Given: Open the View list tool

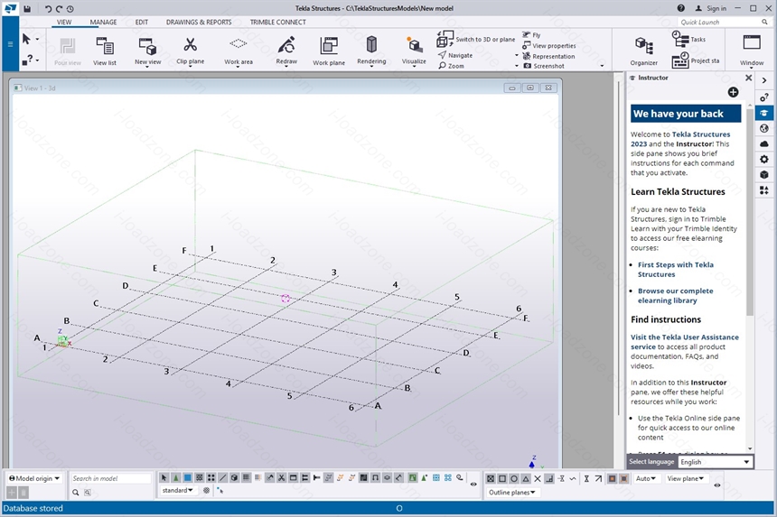Looking at the screenshot, I should [x=105, y=51].
